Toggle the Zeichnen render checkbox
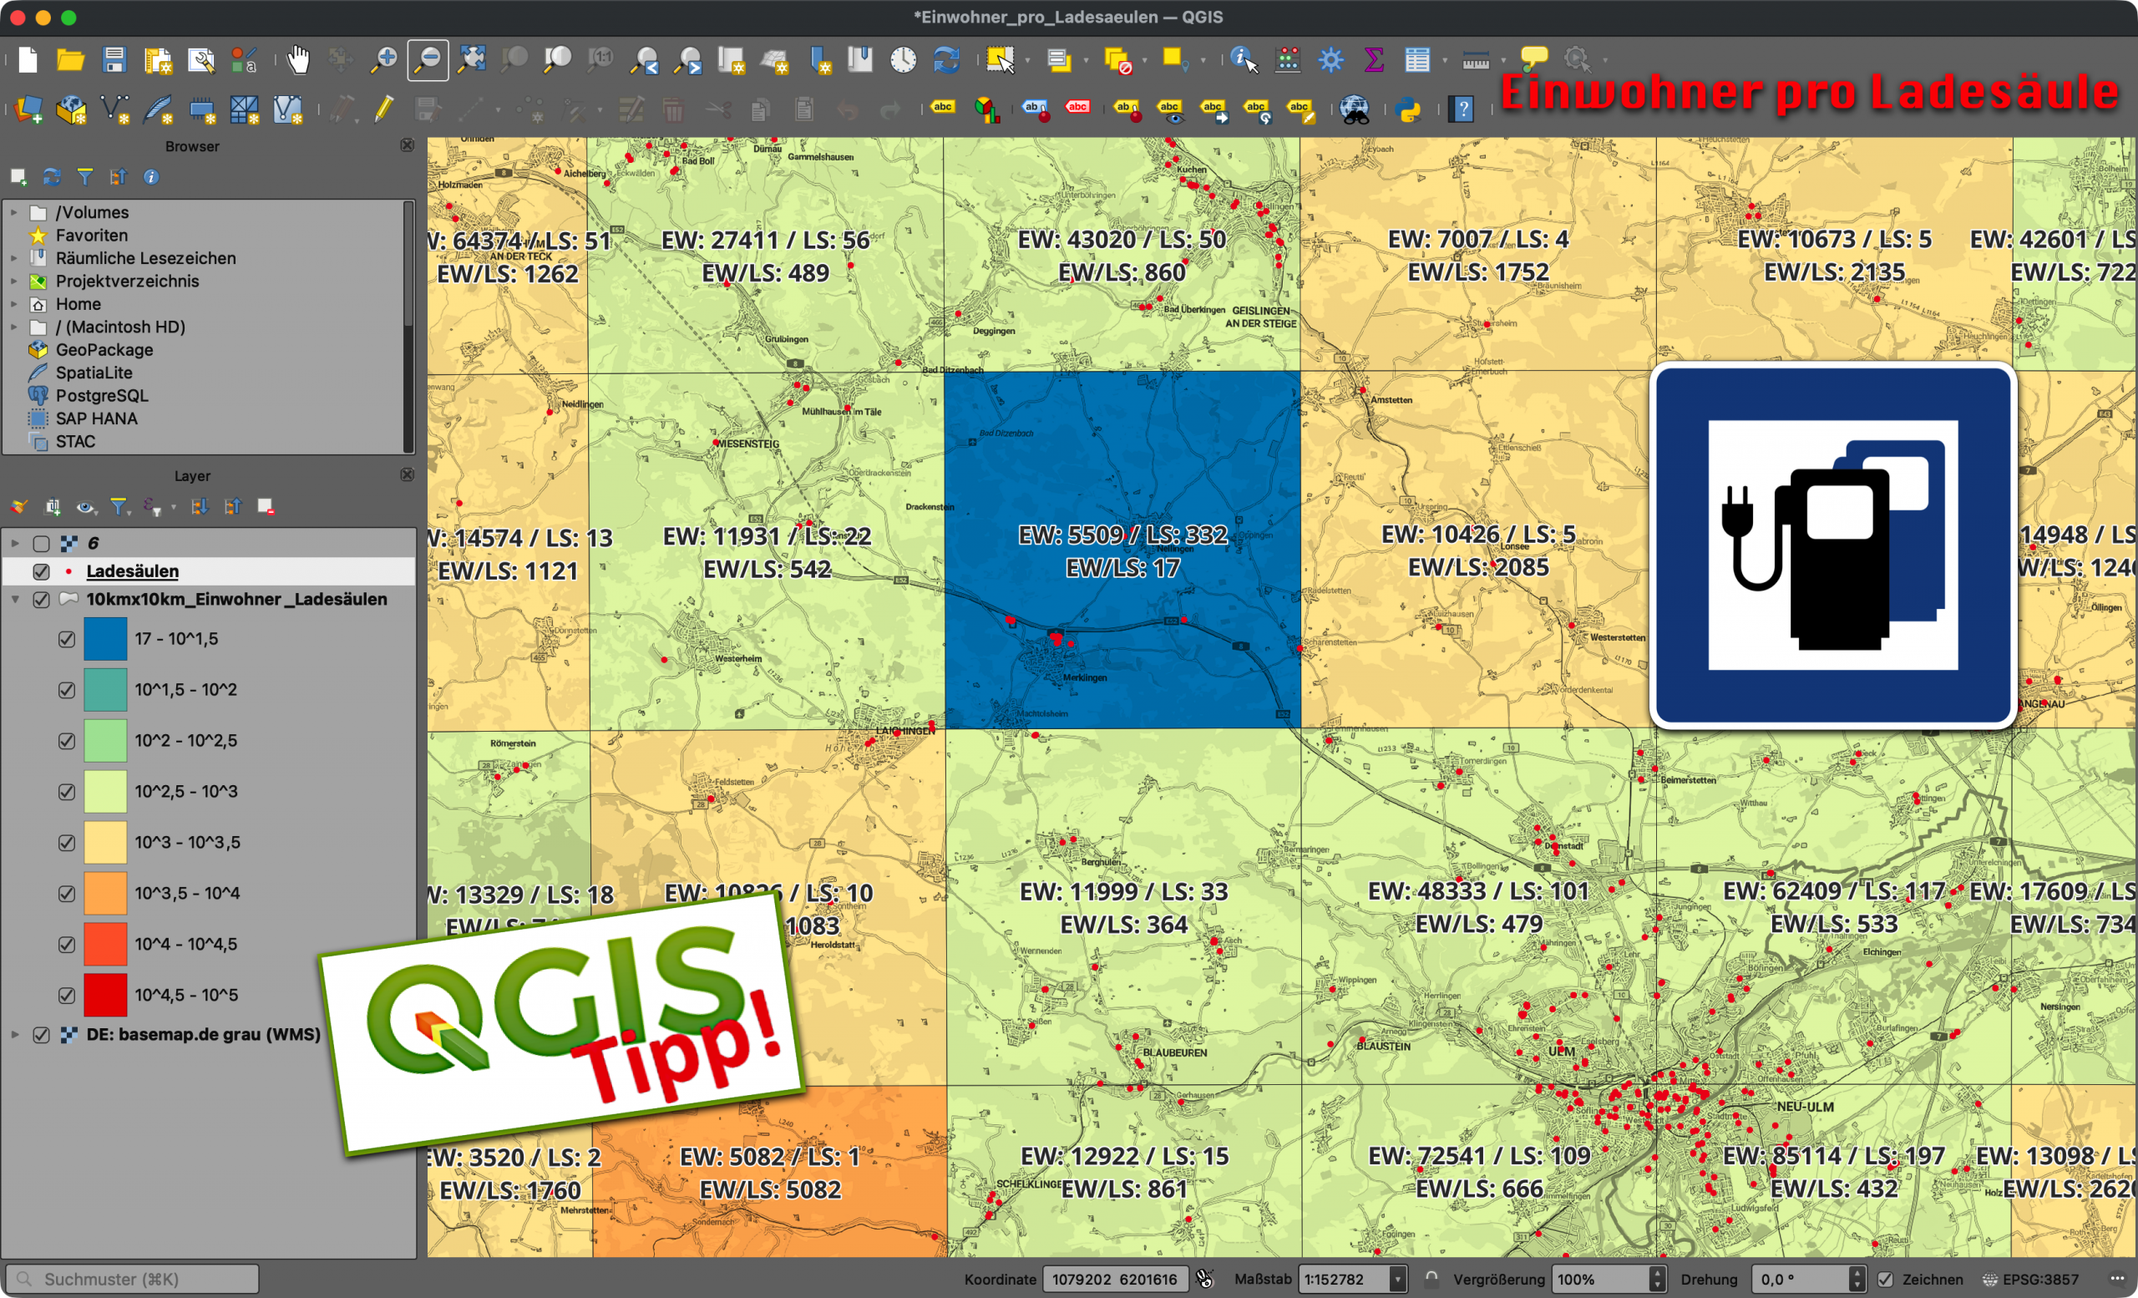This screenshot has height=1298, width=2138. 1886,1279
